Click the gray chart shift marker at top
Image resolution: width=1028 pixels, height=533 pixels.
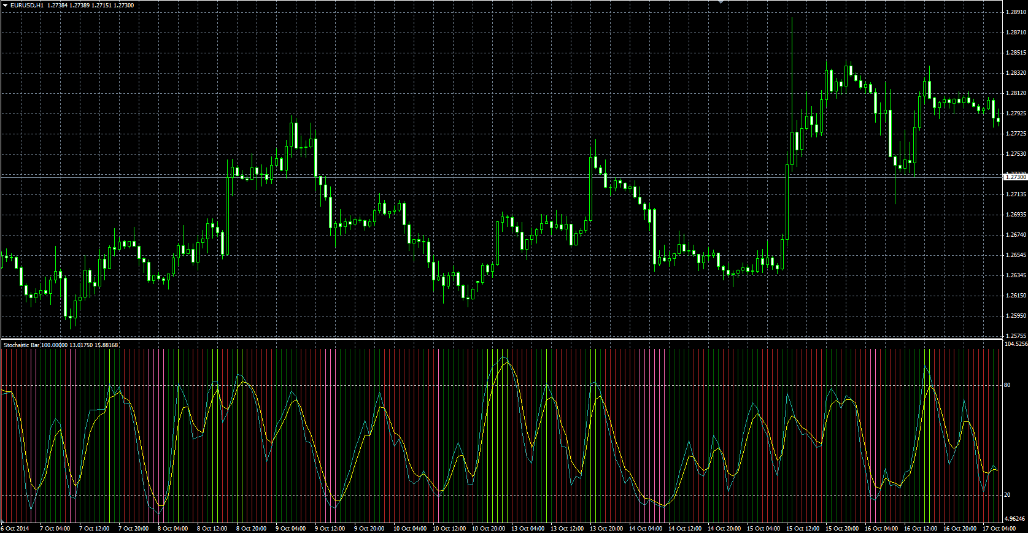tap(722, 2)
